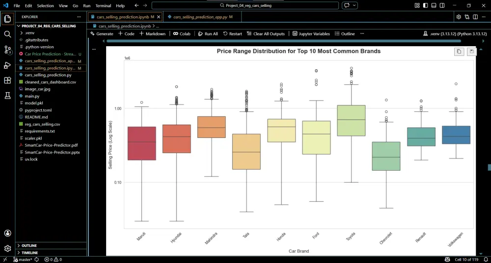Image resolution: width=491 pixels, height=263 pixels.
Task: Go back with the navigation arrow
Action: (136, 5)
